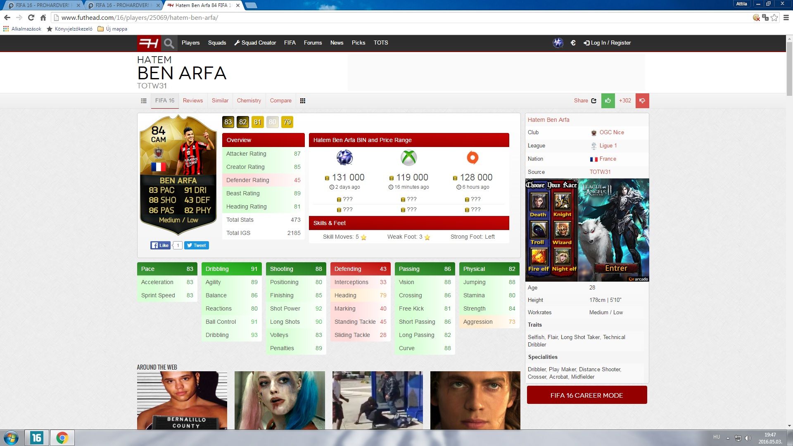The width and height of the screenshot is (793, 446).
Task: Select the 79 rated card version badge
Action: pos(287,122)
